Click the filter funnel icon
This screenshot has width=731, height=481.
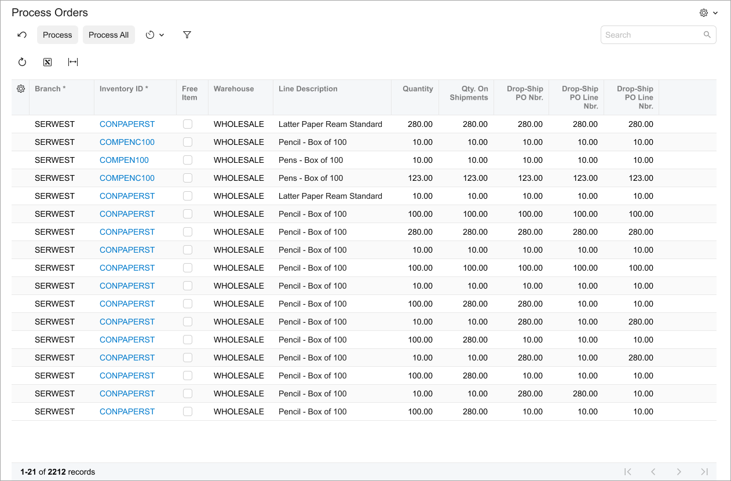click(x=187, y=35)
